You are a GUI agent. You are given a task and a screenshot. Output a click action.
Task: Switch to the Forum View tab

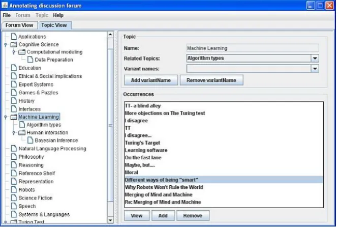[19, 25]
